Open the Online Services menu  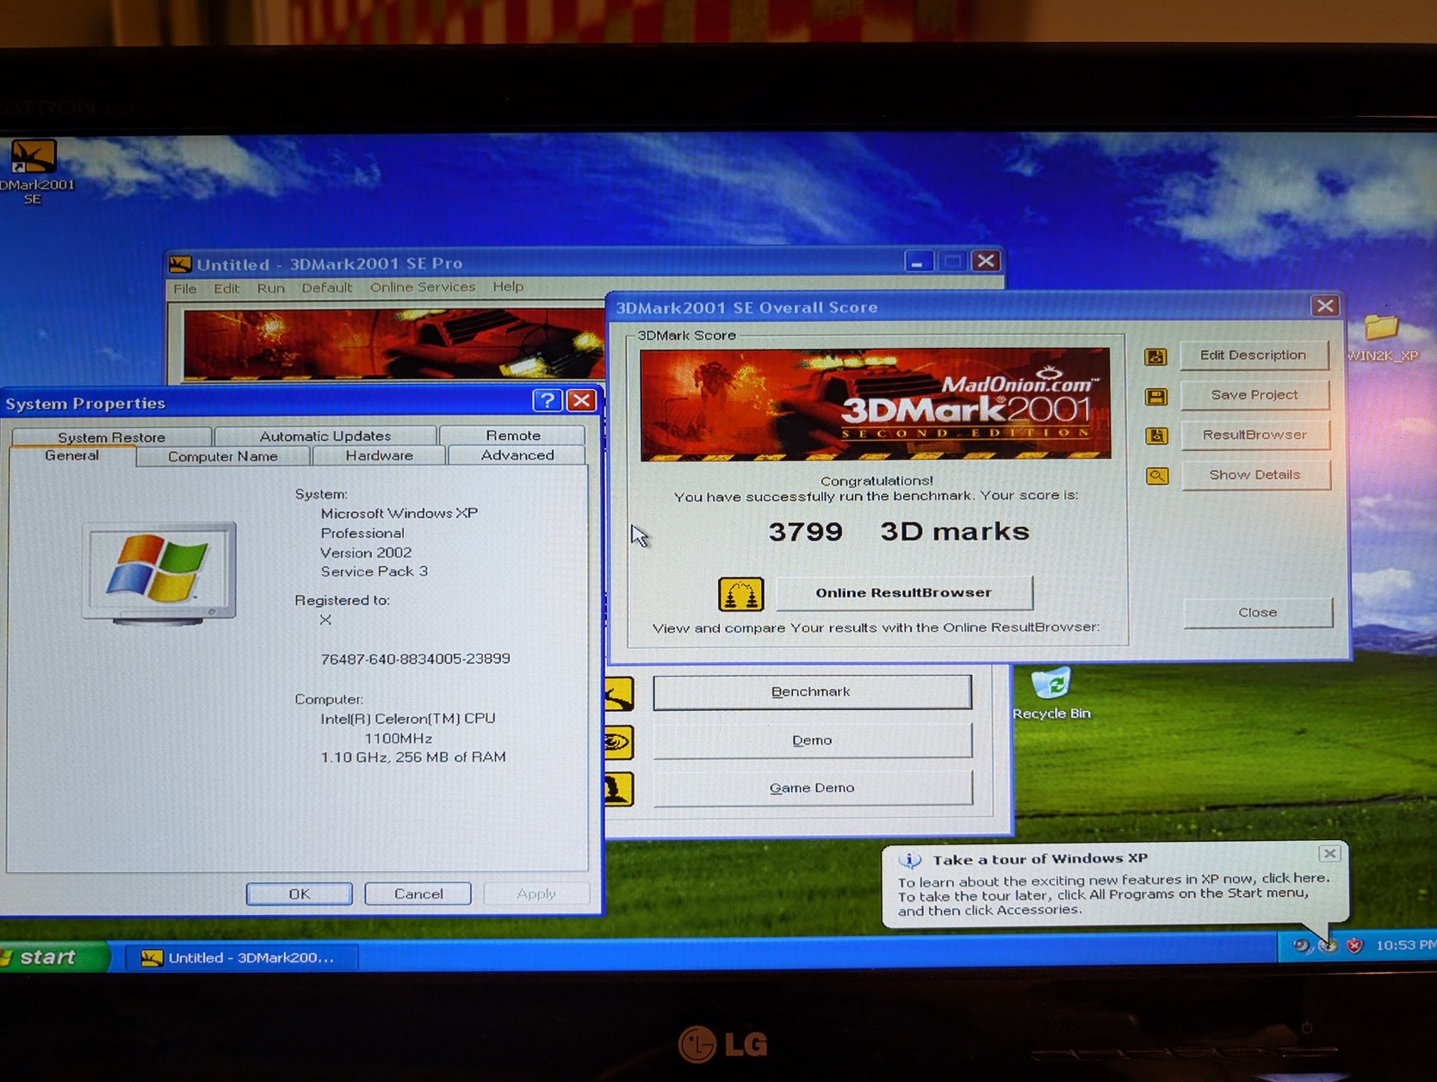[422, 288]
